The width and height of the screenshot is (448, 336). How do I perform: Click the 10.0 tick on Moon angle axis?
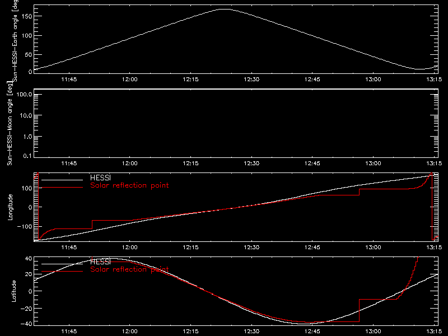(x=26, y=115)
